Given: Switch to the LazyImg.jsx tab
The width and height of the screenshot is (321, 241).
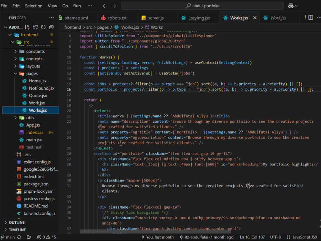Looking at the screenshot, I should pos(199,18).
